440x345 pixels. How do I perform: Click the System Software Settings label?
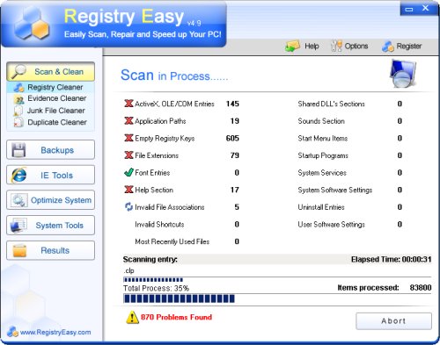[x=335, y=190]
